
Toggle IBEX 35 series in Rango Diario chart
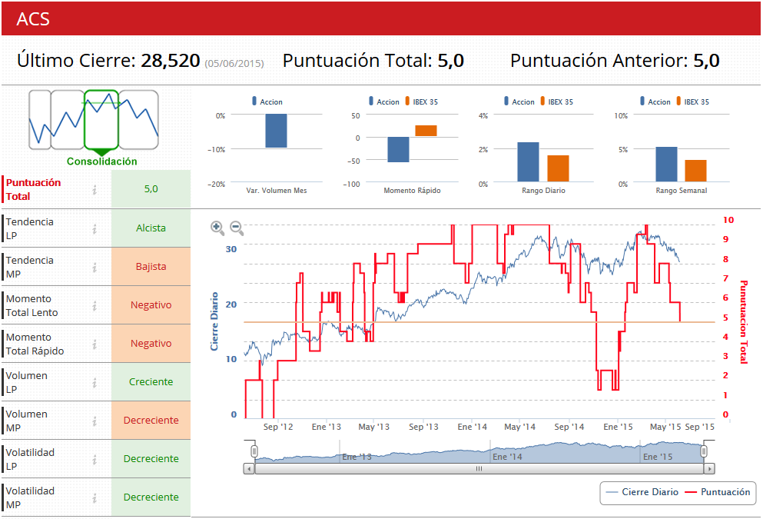[x=556, y=101]
